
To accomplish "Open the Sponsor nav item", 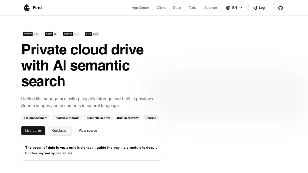I will tap(211, 8).
